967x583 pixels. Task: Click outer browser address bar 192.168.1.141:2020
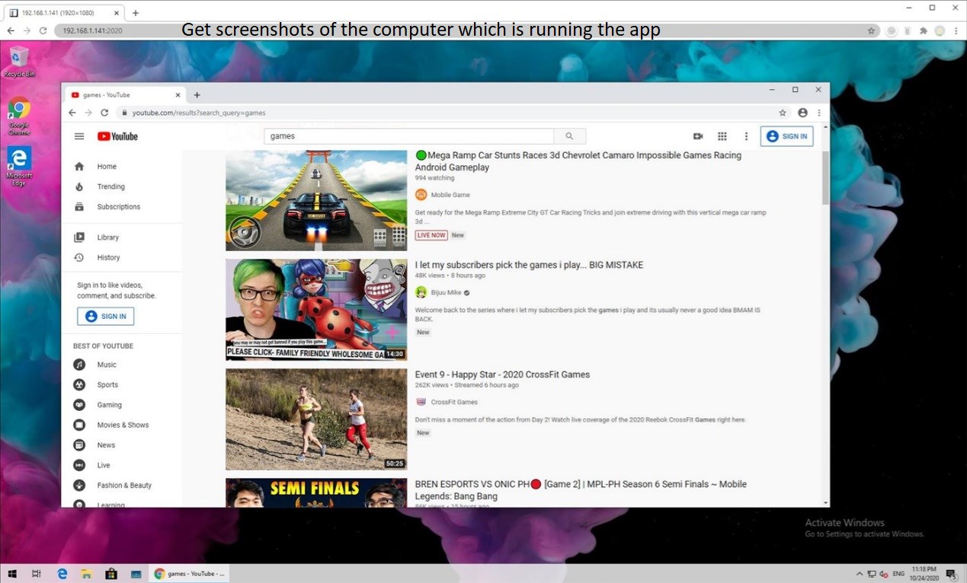coord(462,30)
